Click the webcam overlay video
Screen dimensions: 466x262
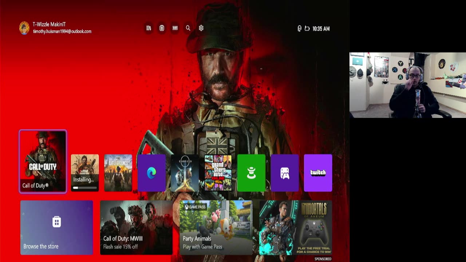pyautogui.click(x=408, y=85)
